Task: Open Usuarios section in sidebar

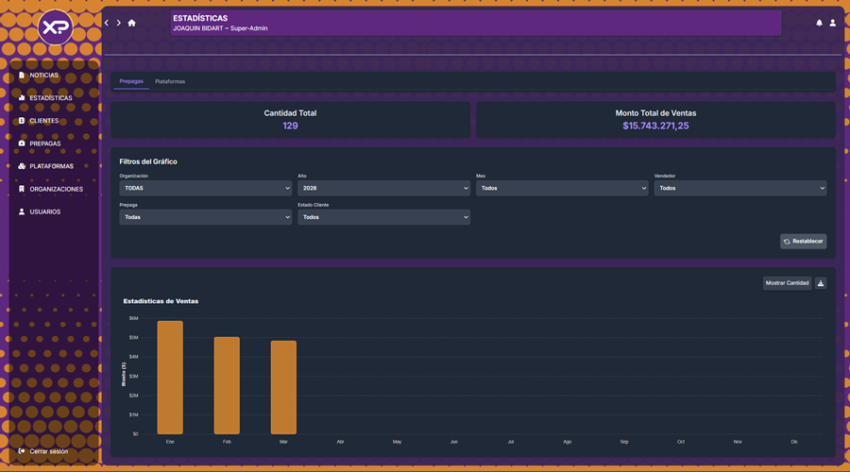Action: click(44, 211)
